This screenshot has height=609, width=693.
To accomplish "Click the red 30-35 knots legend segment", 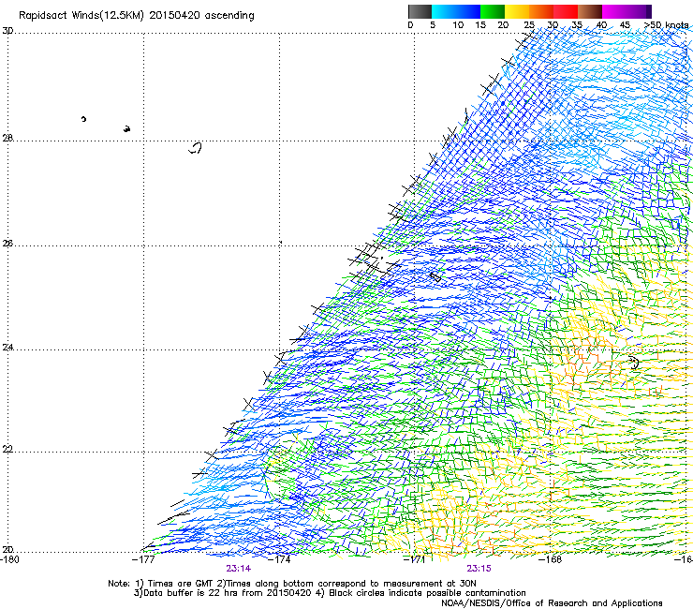I will coord(566,11).
